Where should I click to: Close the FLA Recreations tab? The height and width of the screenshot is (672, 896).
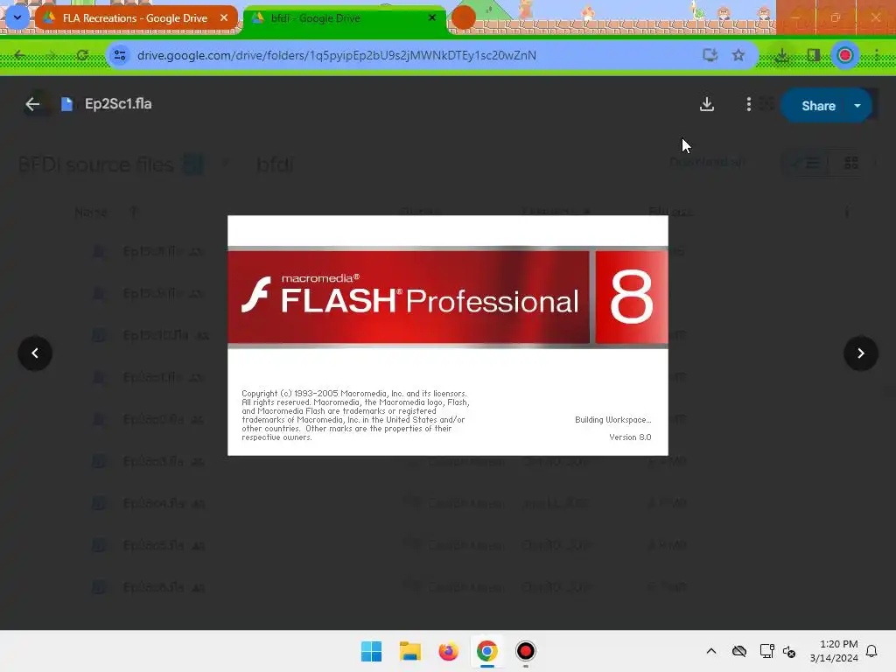tap(224, 18)
